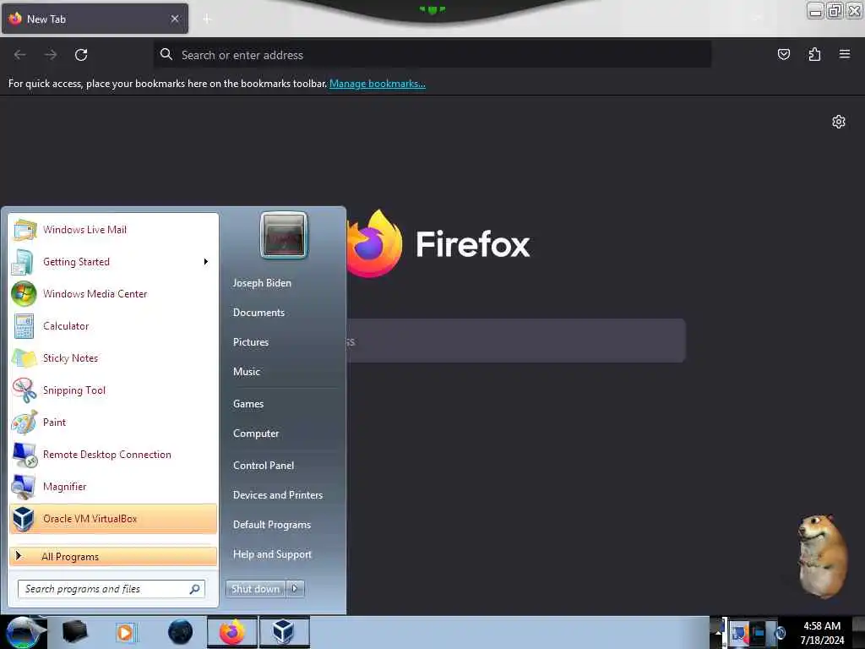Click the user account picture in Start menu
The image size is (865, 649).
point(284,235)
